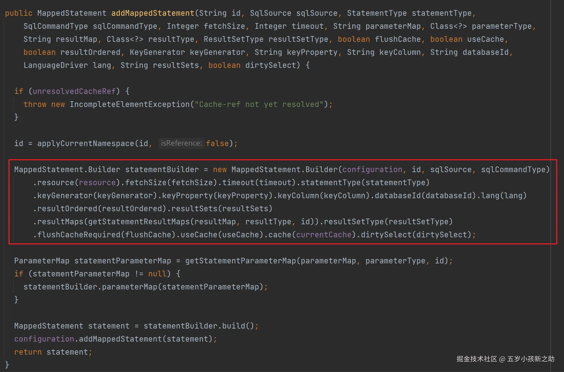Click the return statement keyword
This screenshot has height=372, width=564.
point(28,352)
